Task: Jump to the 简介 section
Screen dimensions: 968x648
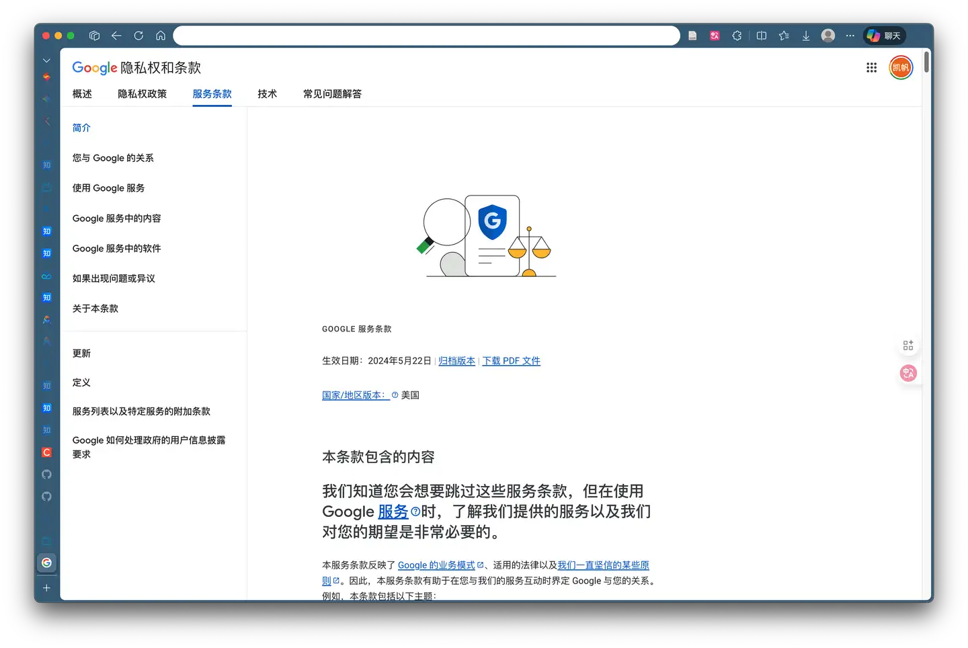Action: pyautogui.click(x=81, y=128)
